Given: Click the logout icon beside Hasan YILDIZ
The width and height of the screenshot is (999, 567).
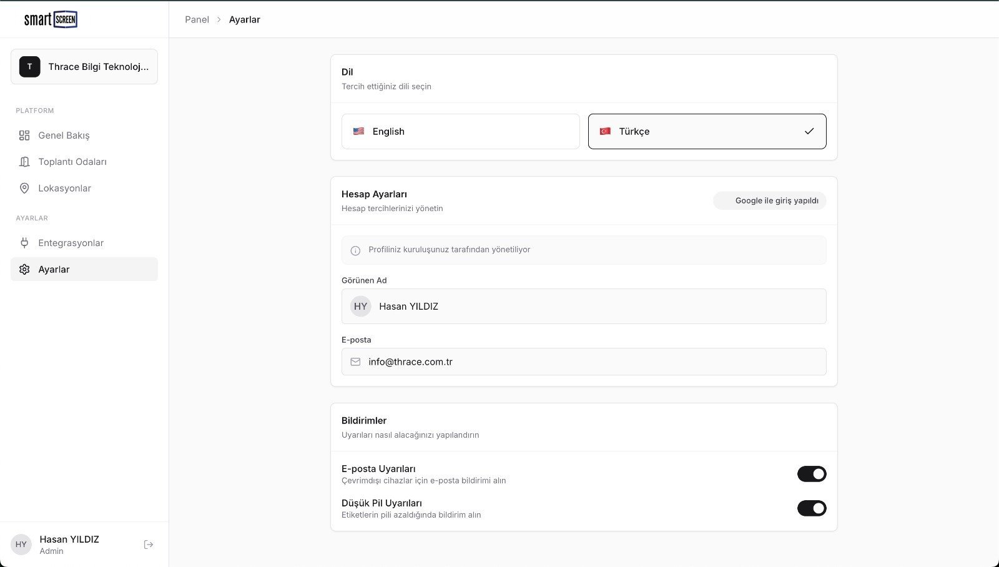Looking at the screenshot, I should (x=149, y=545).
